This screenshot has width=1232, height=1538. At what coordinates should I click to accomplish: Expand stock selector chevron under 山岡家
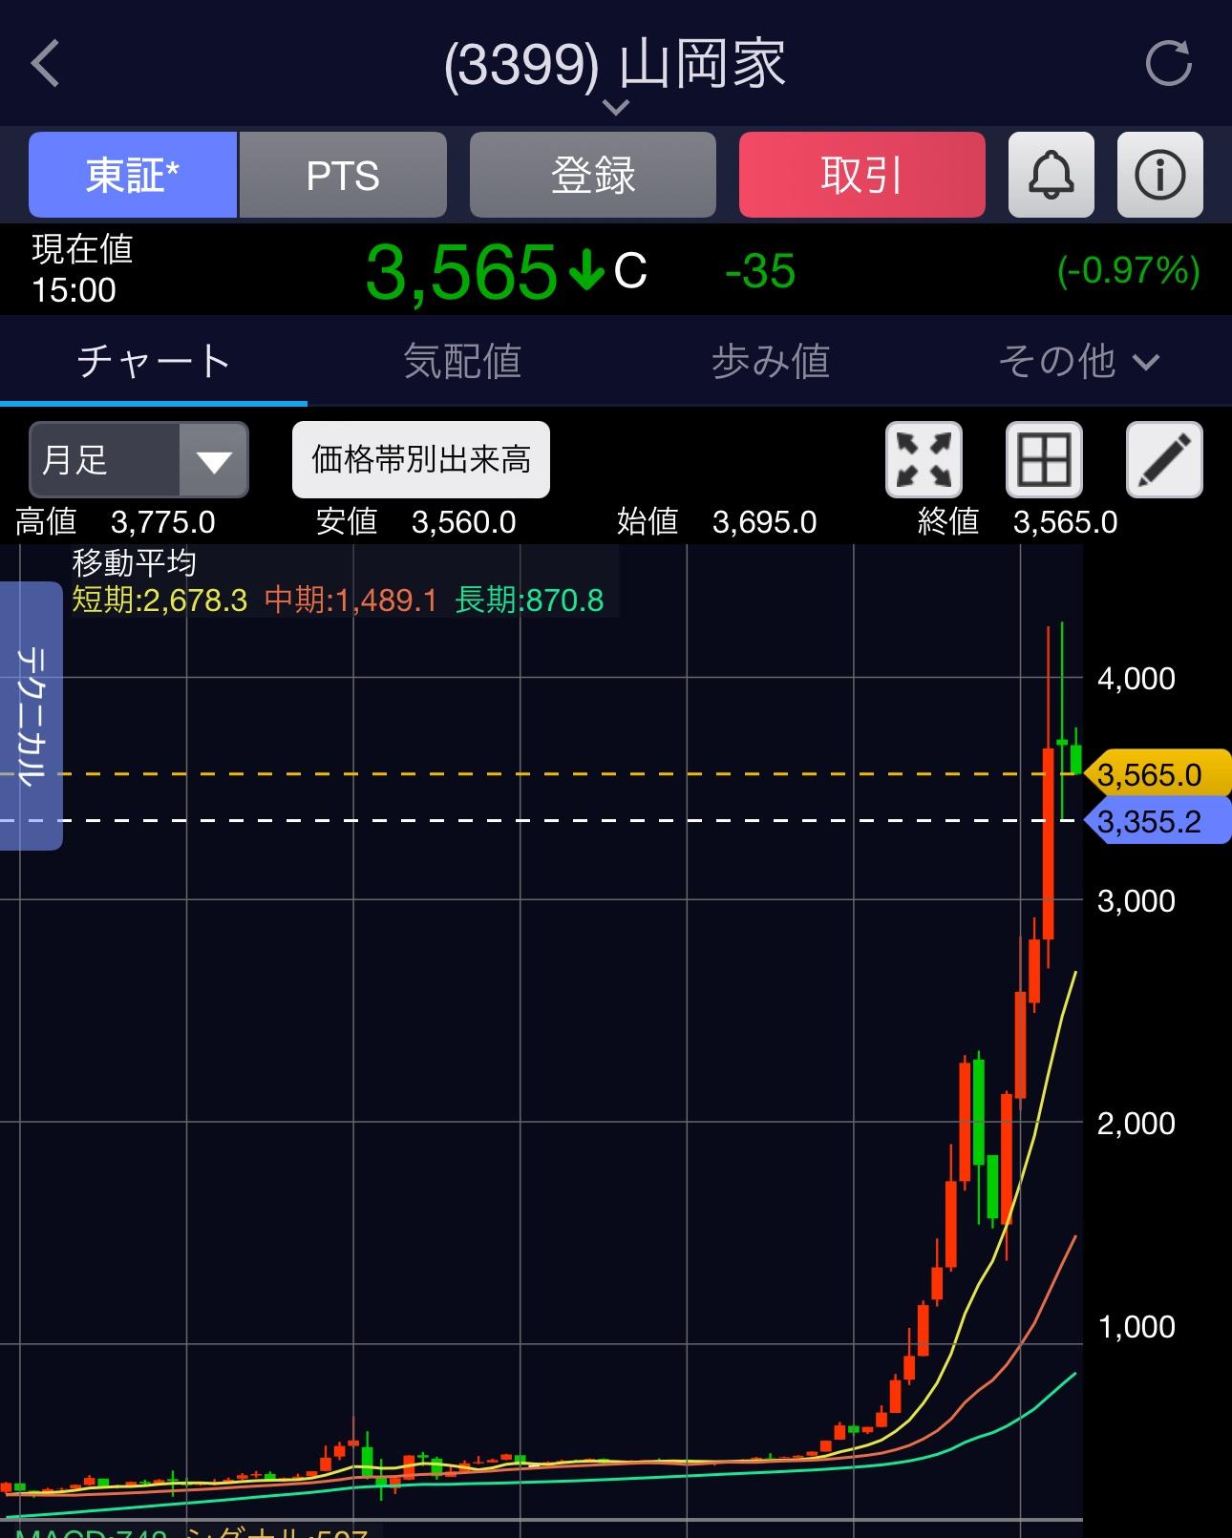(x=616, y=107)
